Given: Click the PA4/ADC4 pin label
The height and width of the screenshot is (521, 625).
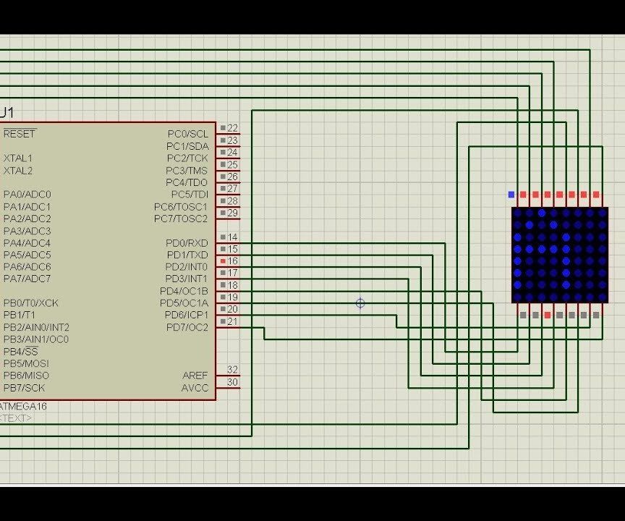Looking at the screenshot, I should click(27, 242).
